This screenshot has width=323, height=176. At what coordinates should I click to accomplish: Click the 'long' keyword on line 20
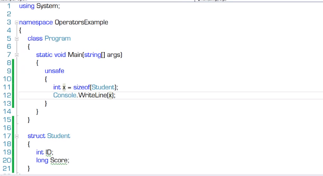coord(42,160)
